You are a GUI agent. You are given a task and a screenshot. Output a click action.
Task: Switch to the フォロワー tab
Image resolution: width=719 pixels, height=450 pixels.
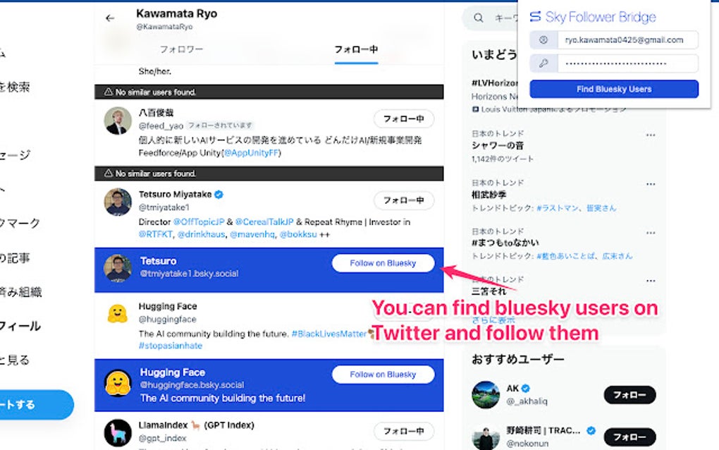click(182, 49)
